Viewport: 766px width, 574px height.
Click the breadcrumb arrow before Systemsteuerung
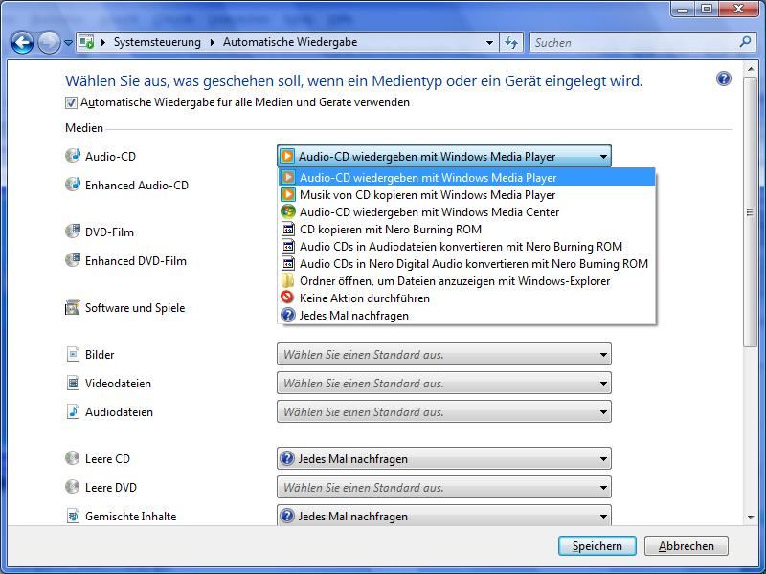pyautogui.click(x=103, y=42)
